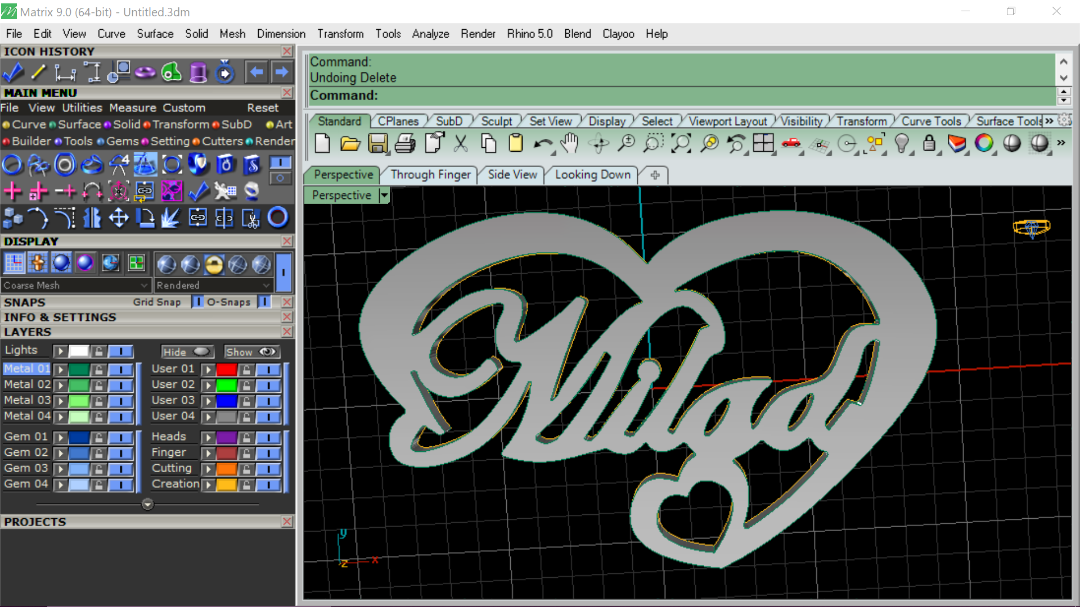The image size is (1080, 607).
Task: Switch to the Through Finger viewport tab
Action: click(430, 175)
